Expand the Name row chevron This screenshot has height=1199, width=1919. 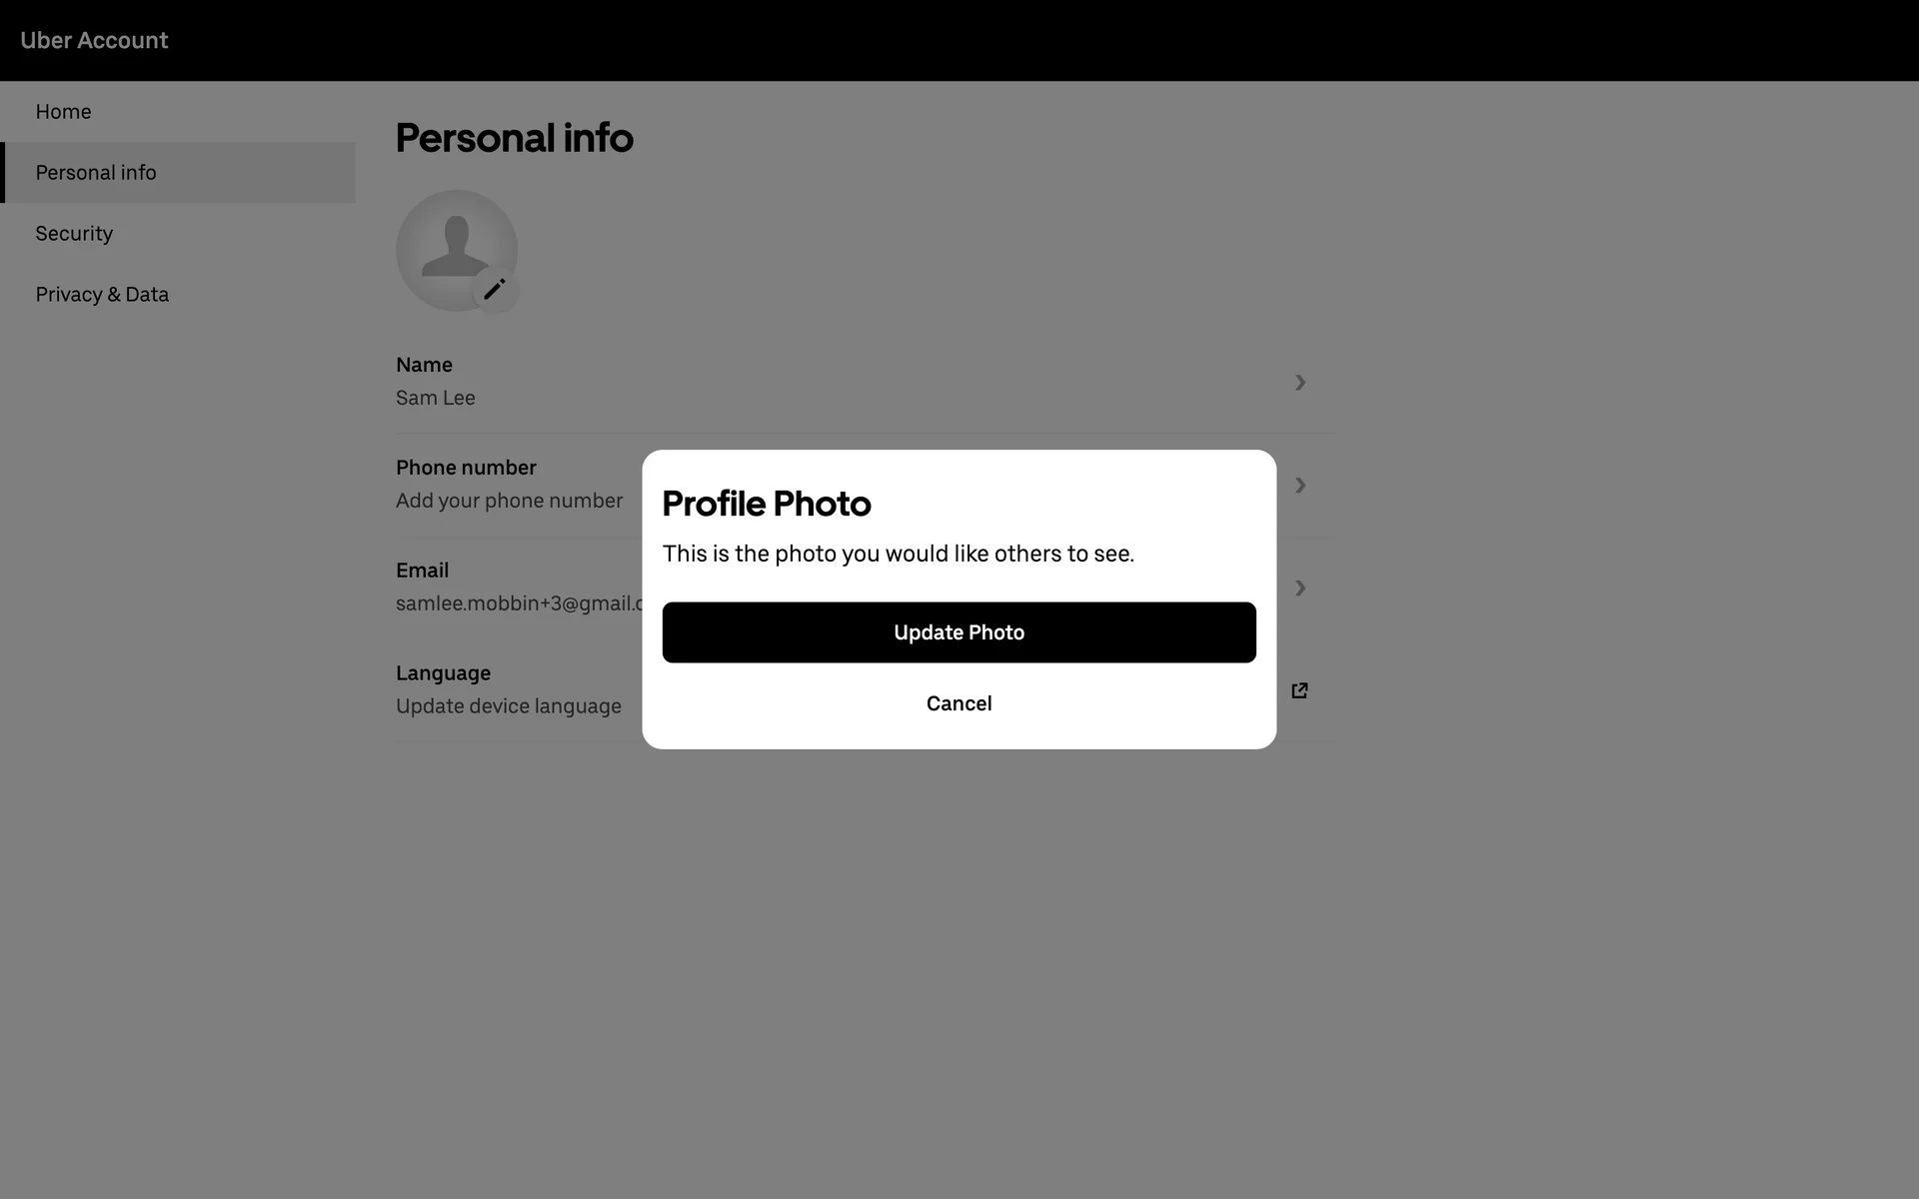pyautogui.click(x=1300, y=383)
